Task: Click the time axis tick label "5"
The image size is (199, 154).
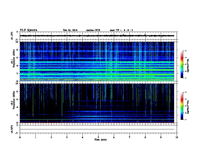Action: tap(98, 137)
